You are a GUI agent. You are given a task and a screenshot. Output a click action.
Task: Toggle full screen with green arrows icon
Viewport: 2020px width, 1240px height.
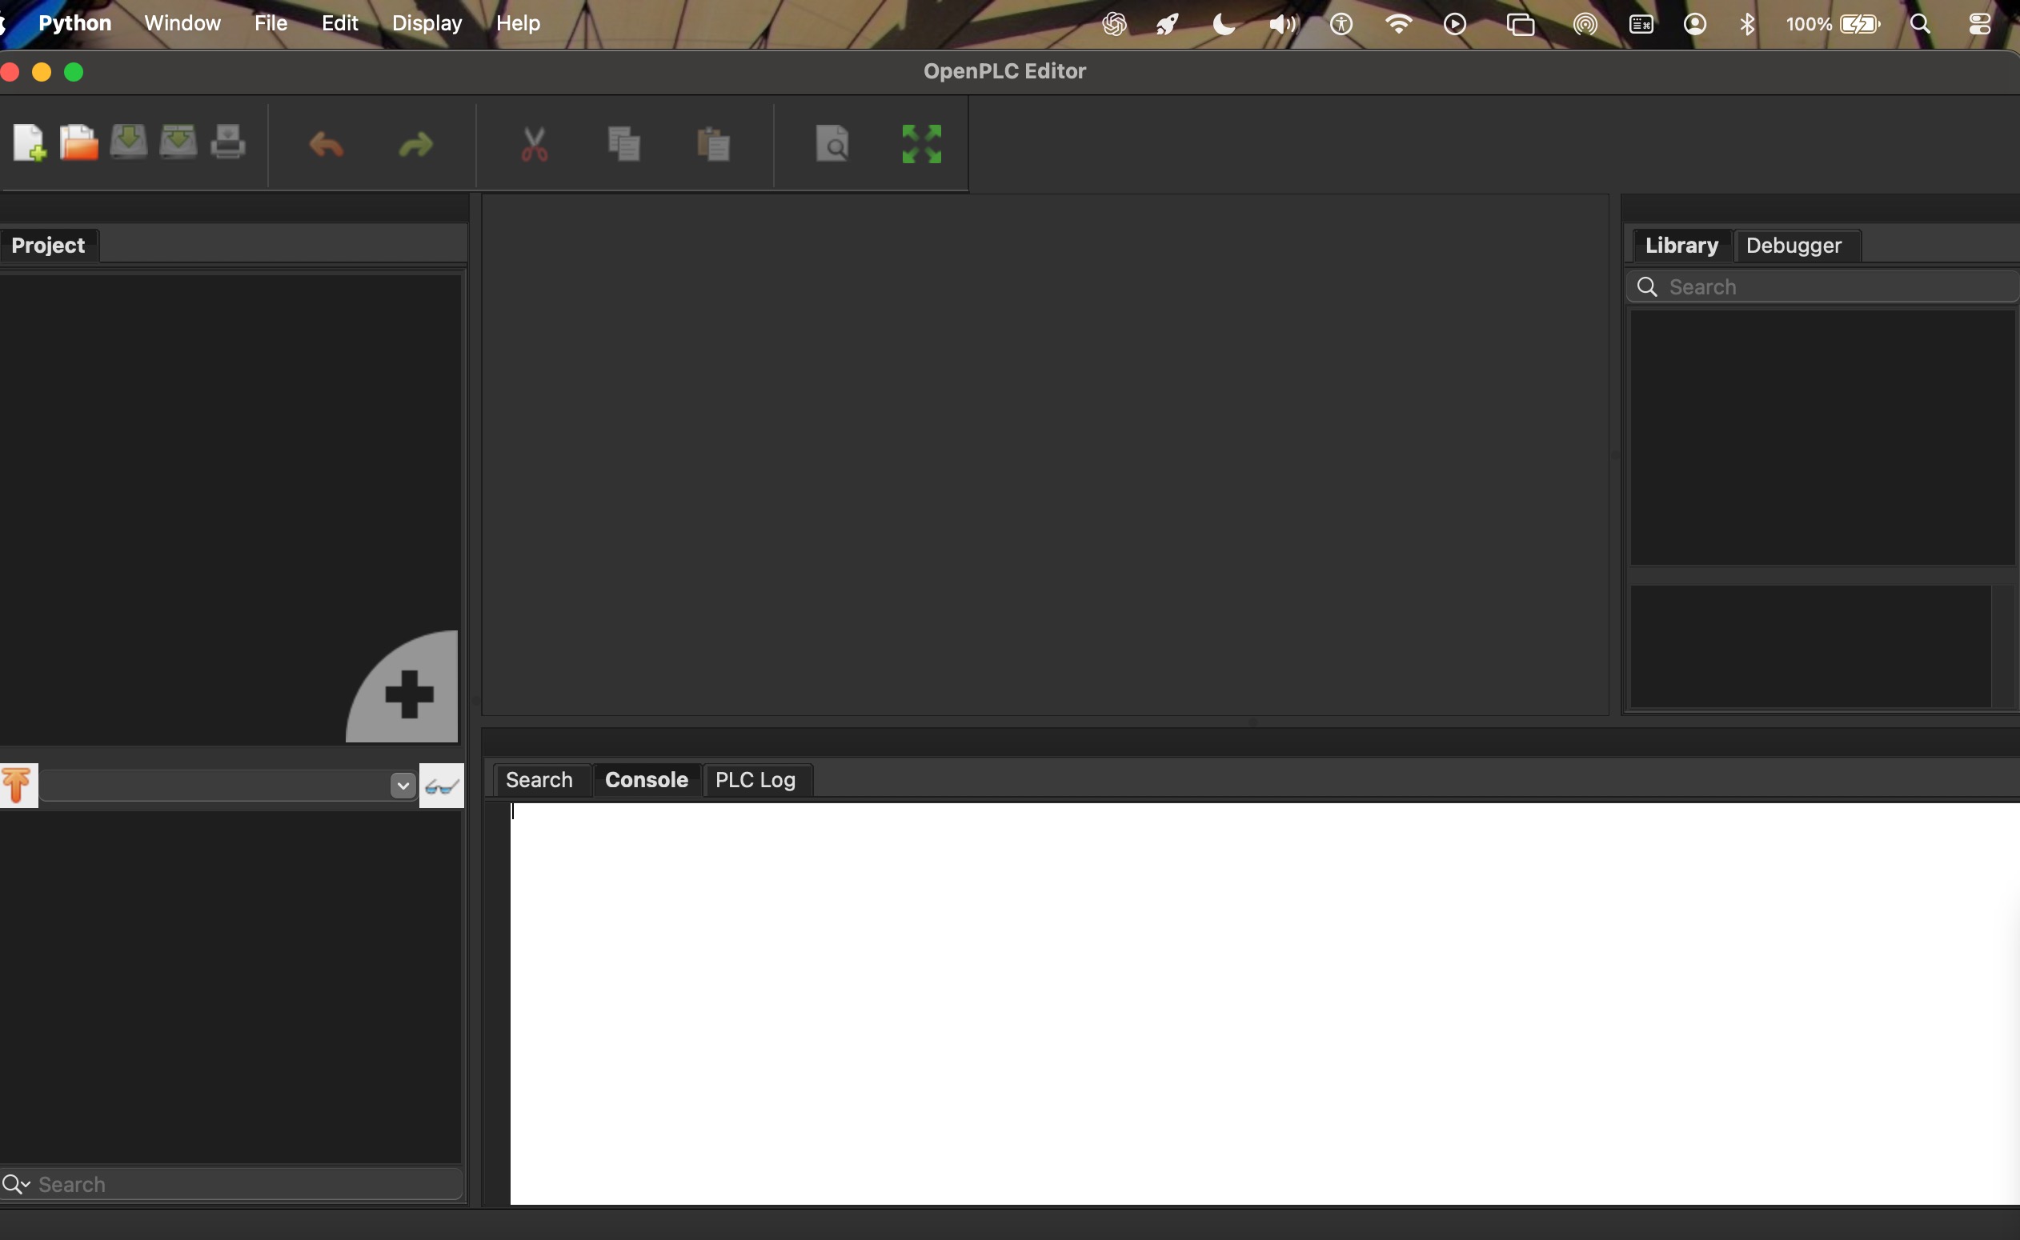(x=921, y=145)
